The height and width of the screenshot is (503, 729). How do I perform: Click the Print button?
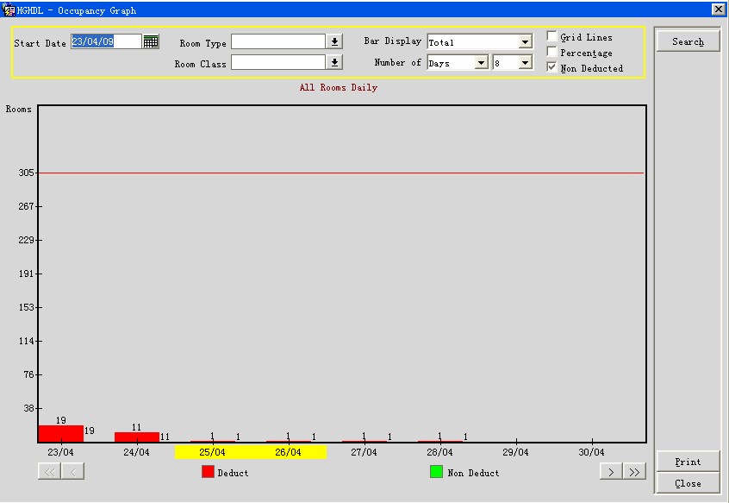click(x=688, y=462)
